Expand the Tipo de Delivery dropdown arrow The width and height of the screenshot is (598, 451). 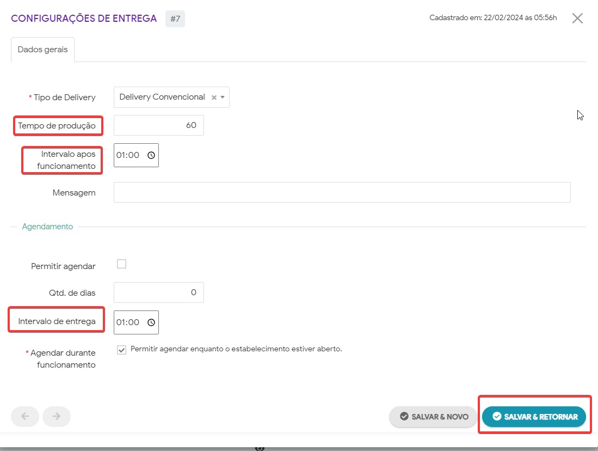tap(223, 97)
